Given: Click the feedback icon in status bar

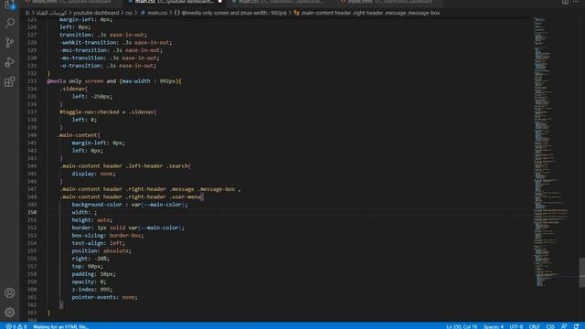Looking at the screenshot, I should (564, 326).
